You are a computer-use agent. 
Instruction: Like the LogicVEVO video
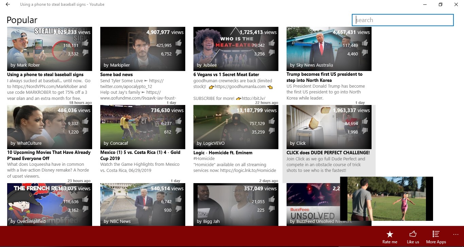[272, 121]
